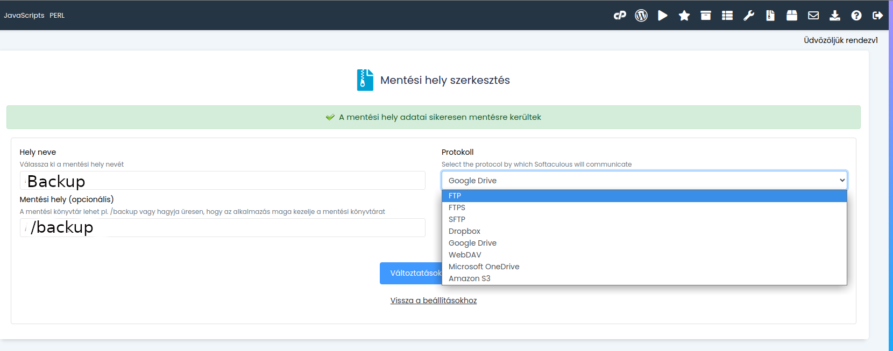The width and height of the screenshot is (893, 351).
Task: Select FTP from protocol list
Action: click(644, 196)
